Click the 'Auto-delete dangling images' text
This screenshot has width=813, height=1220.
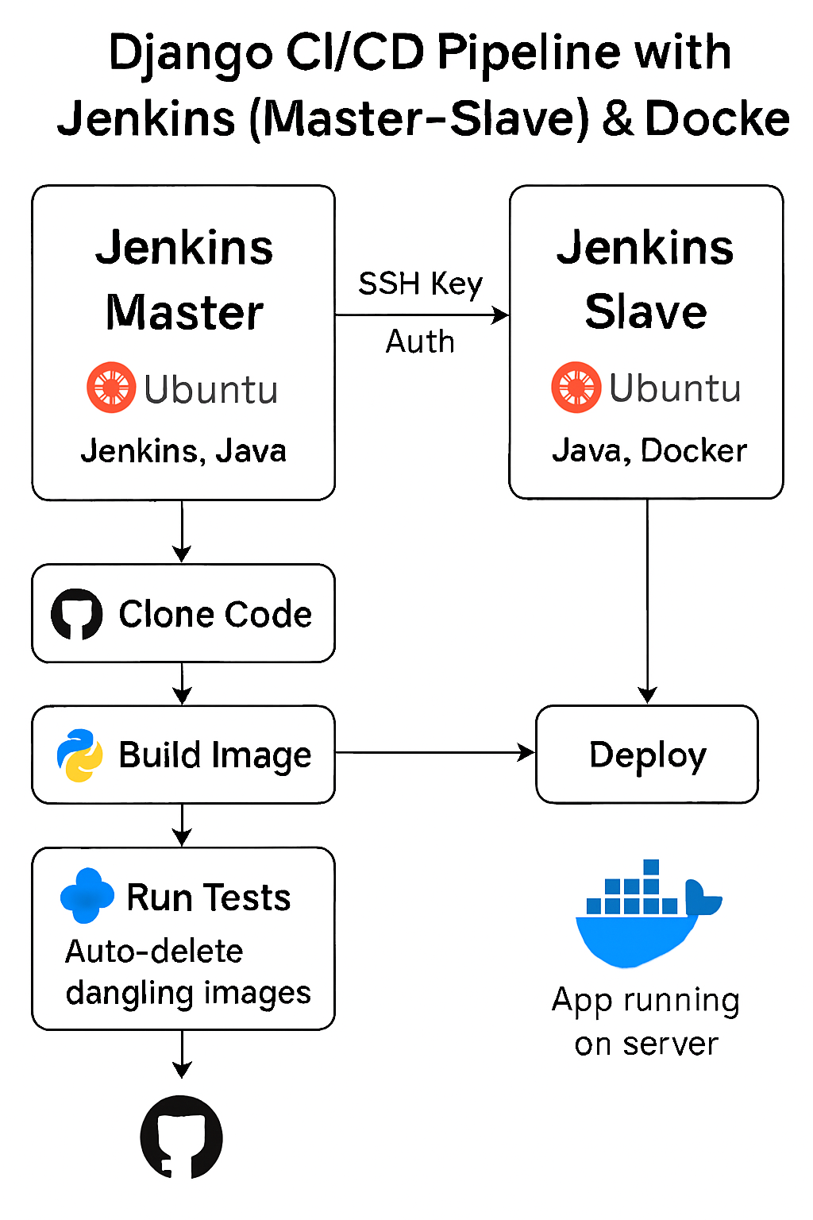188,972
